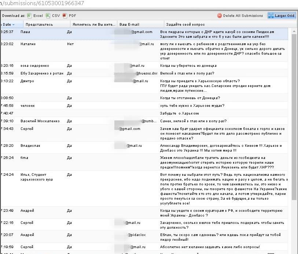Screen dimensions: 298x254
Task: Click the Задайте свой вопрос column header
Action: coord(183,25)
